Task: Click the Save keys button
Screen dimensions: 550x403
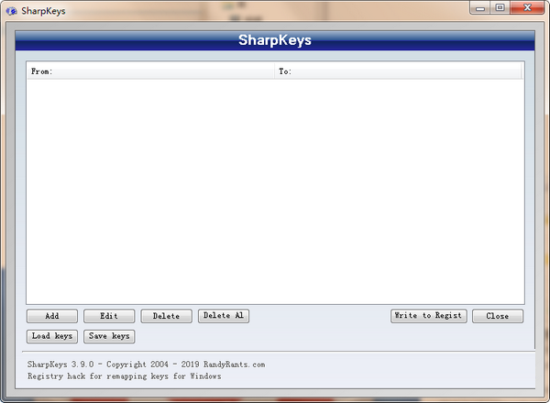Action: 109,336
